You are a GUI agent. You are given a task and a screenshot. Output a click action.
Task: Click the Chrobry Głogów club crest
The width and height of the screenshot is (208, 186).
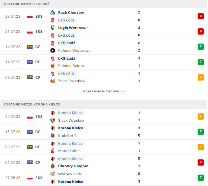click(x=53, y=166)
